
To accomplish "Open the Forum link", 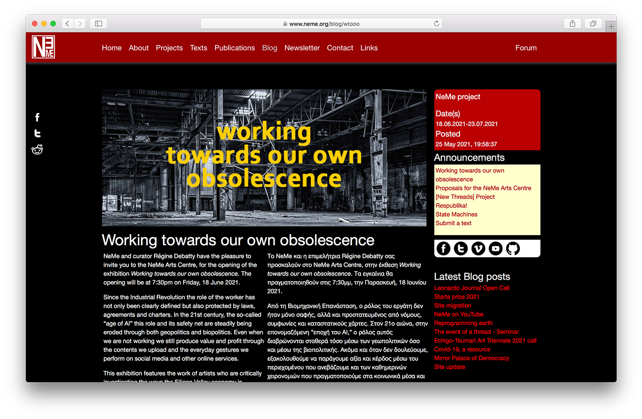I will 526,47.
